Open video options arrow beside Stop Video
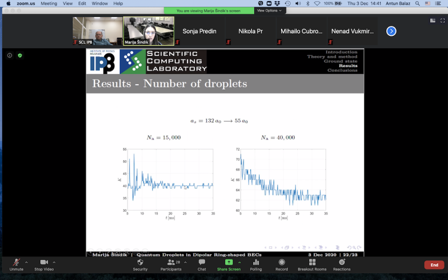The image size is (448, 280). click(x=54, y=262)
